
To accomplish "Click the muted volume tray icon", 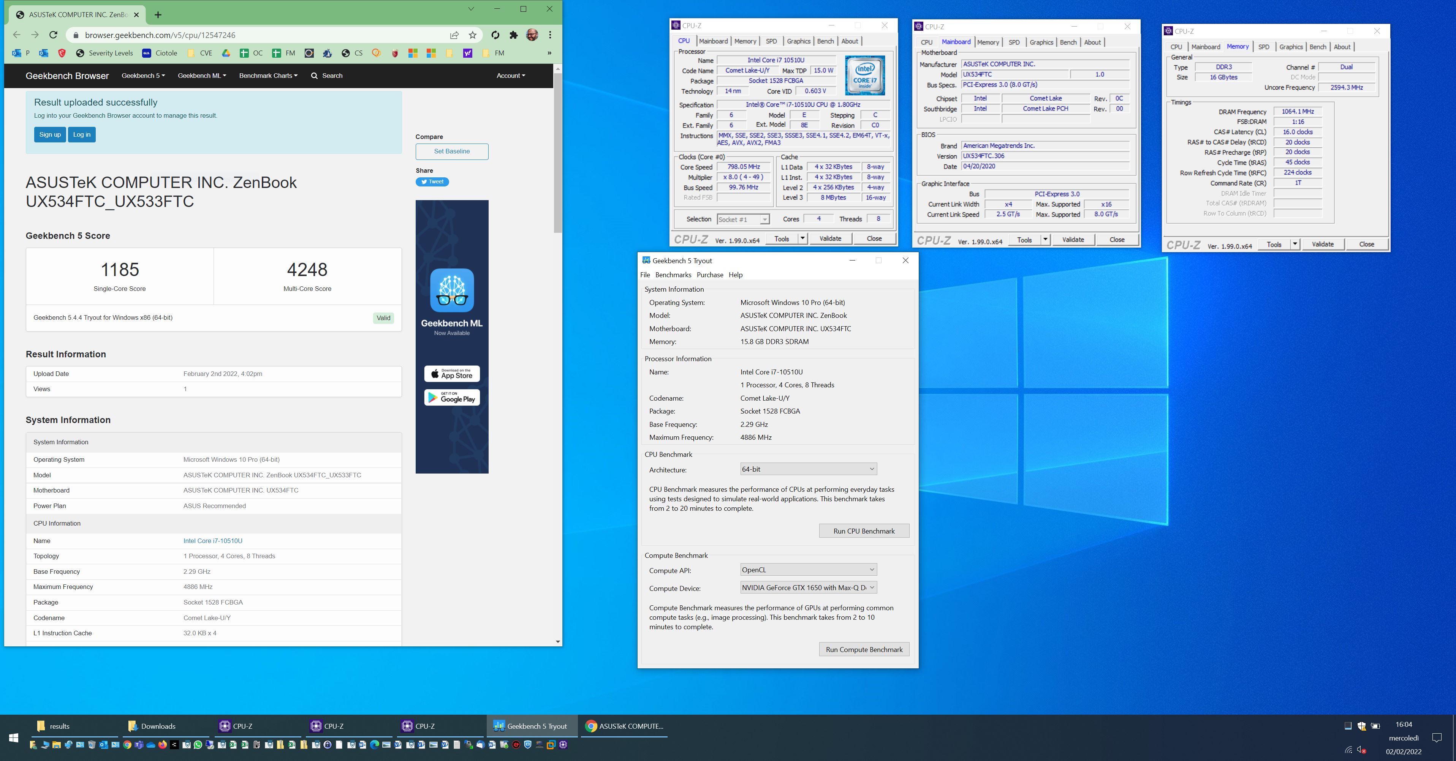I will pos(1362,750).
